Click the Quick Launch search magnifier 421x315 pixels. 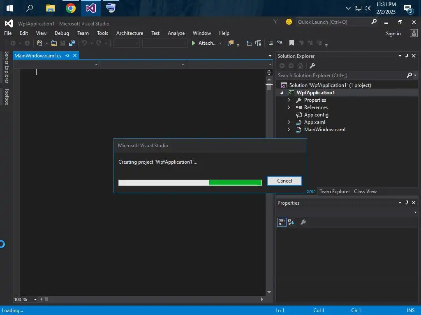point(374,22)
